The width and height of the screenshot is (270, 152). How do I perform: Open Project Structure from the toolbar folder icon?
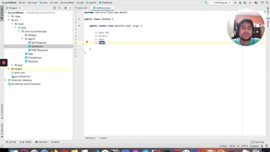click(256, 3)
